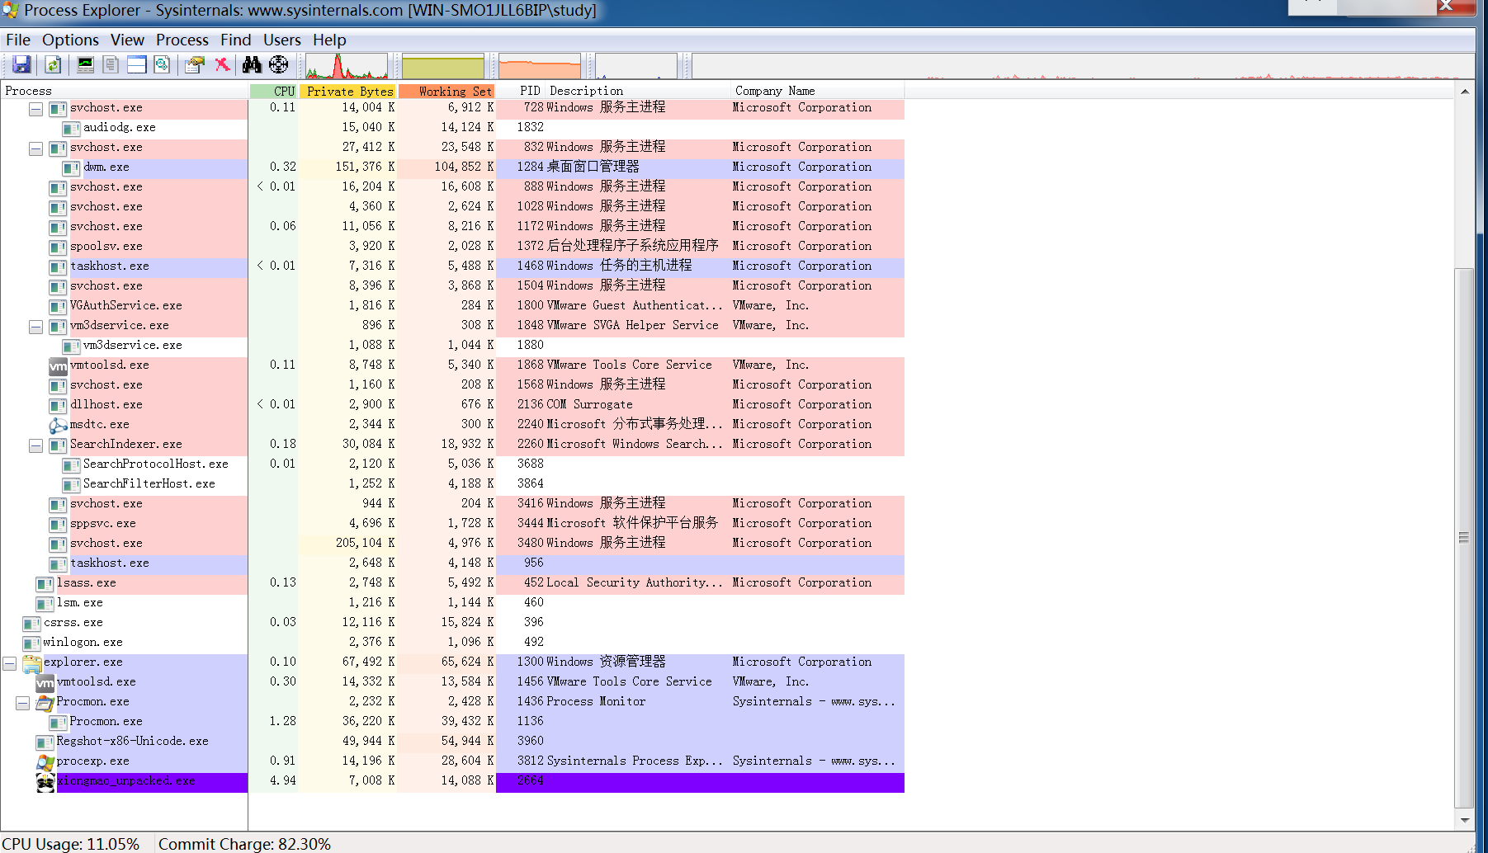The height and width of the screenshot is (853, 1488).
Task: Click the panda icon of xiongmao_unpacked.exe
Action: (x=45, y=781)
